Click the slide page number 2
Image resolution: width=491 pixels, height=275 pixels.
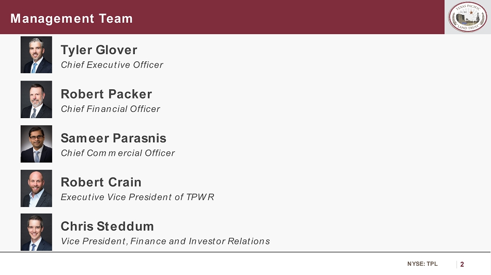[462, 265]
